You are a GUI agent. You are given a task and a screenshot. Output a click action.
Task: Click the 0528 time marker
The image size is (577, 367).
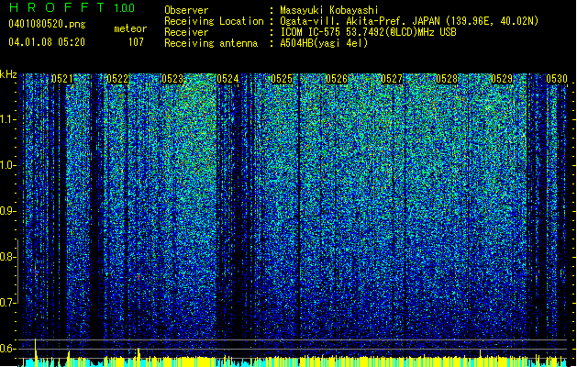(x=447, y=79)
